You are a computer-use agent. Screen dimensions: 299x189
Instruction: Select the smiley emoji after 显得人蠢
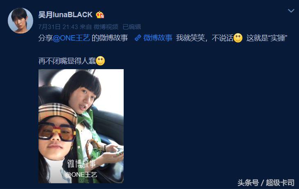[x=100, y=61]
